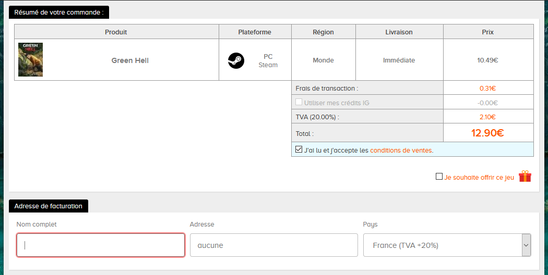
Task: Click the Produit column header
Action: [x=116, y=32]
